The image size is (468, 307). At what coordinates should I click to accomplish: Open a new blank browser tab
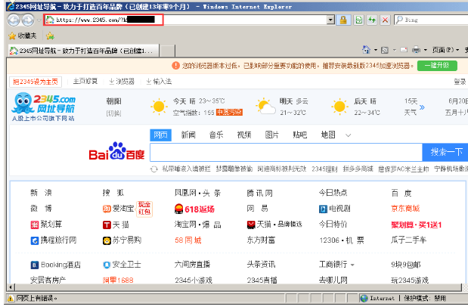pyautogui.click(x=167, y=51)
